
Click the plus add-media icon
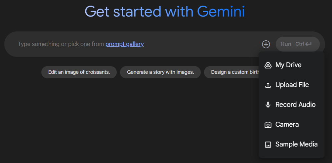coord(266,44)
